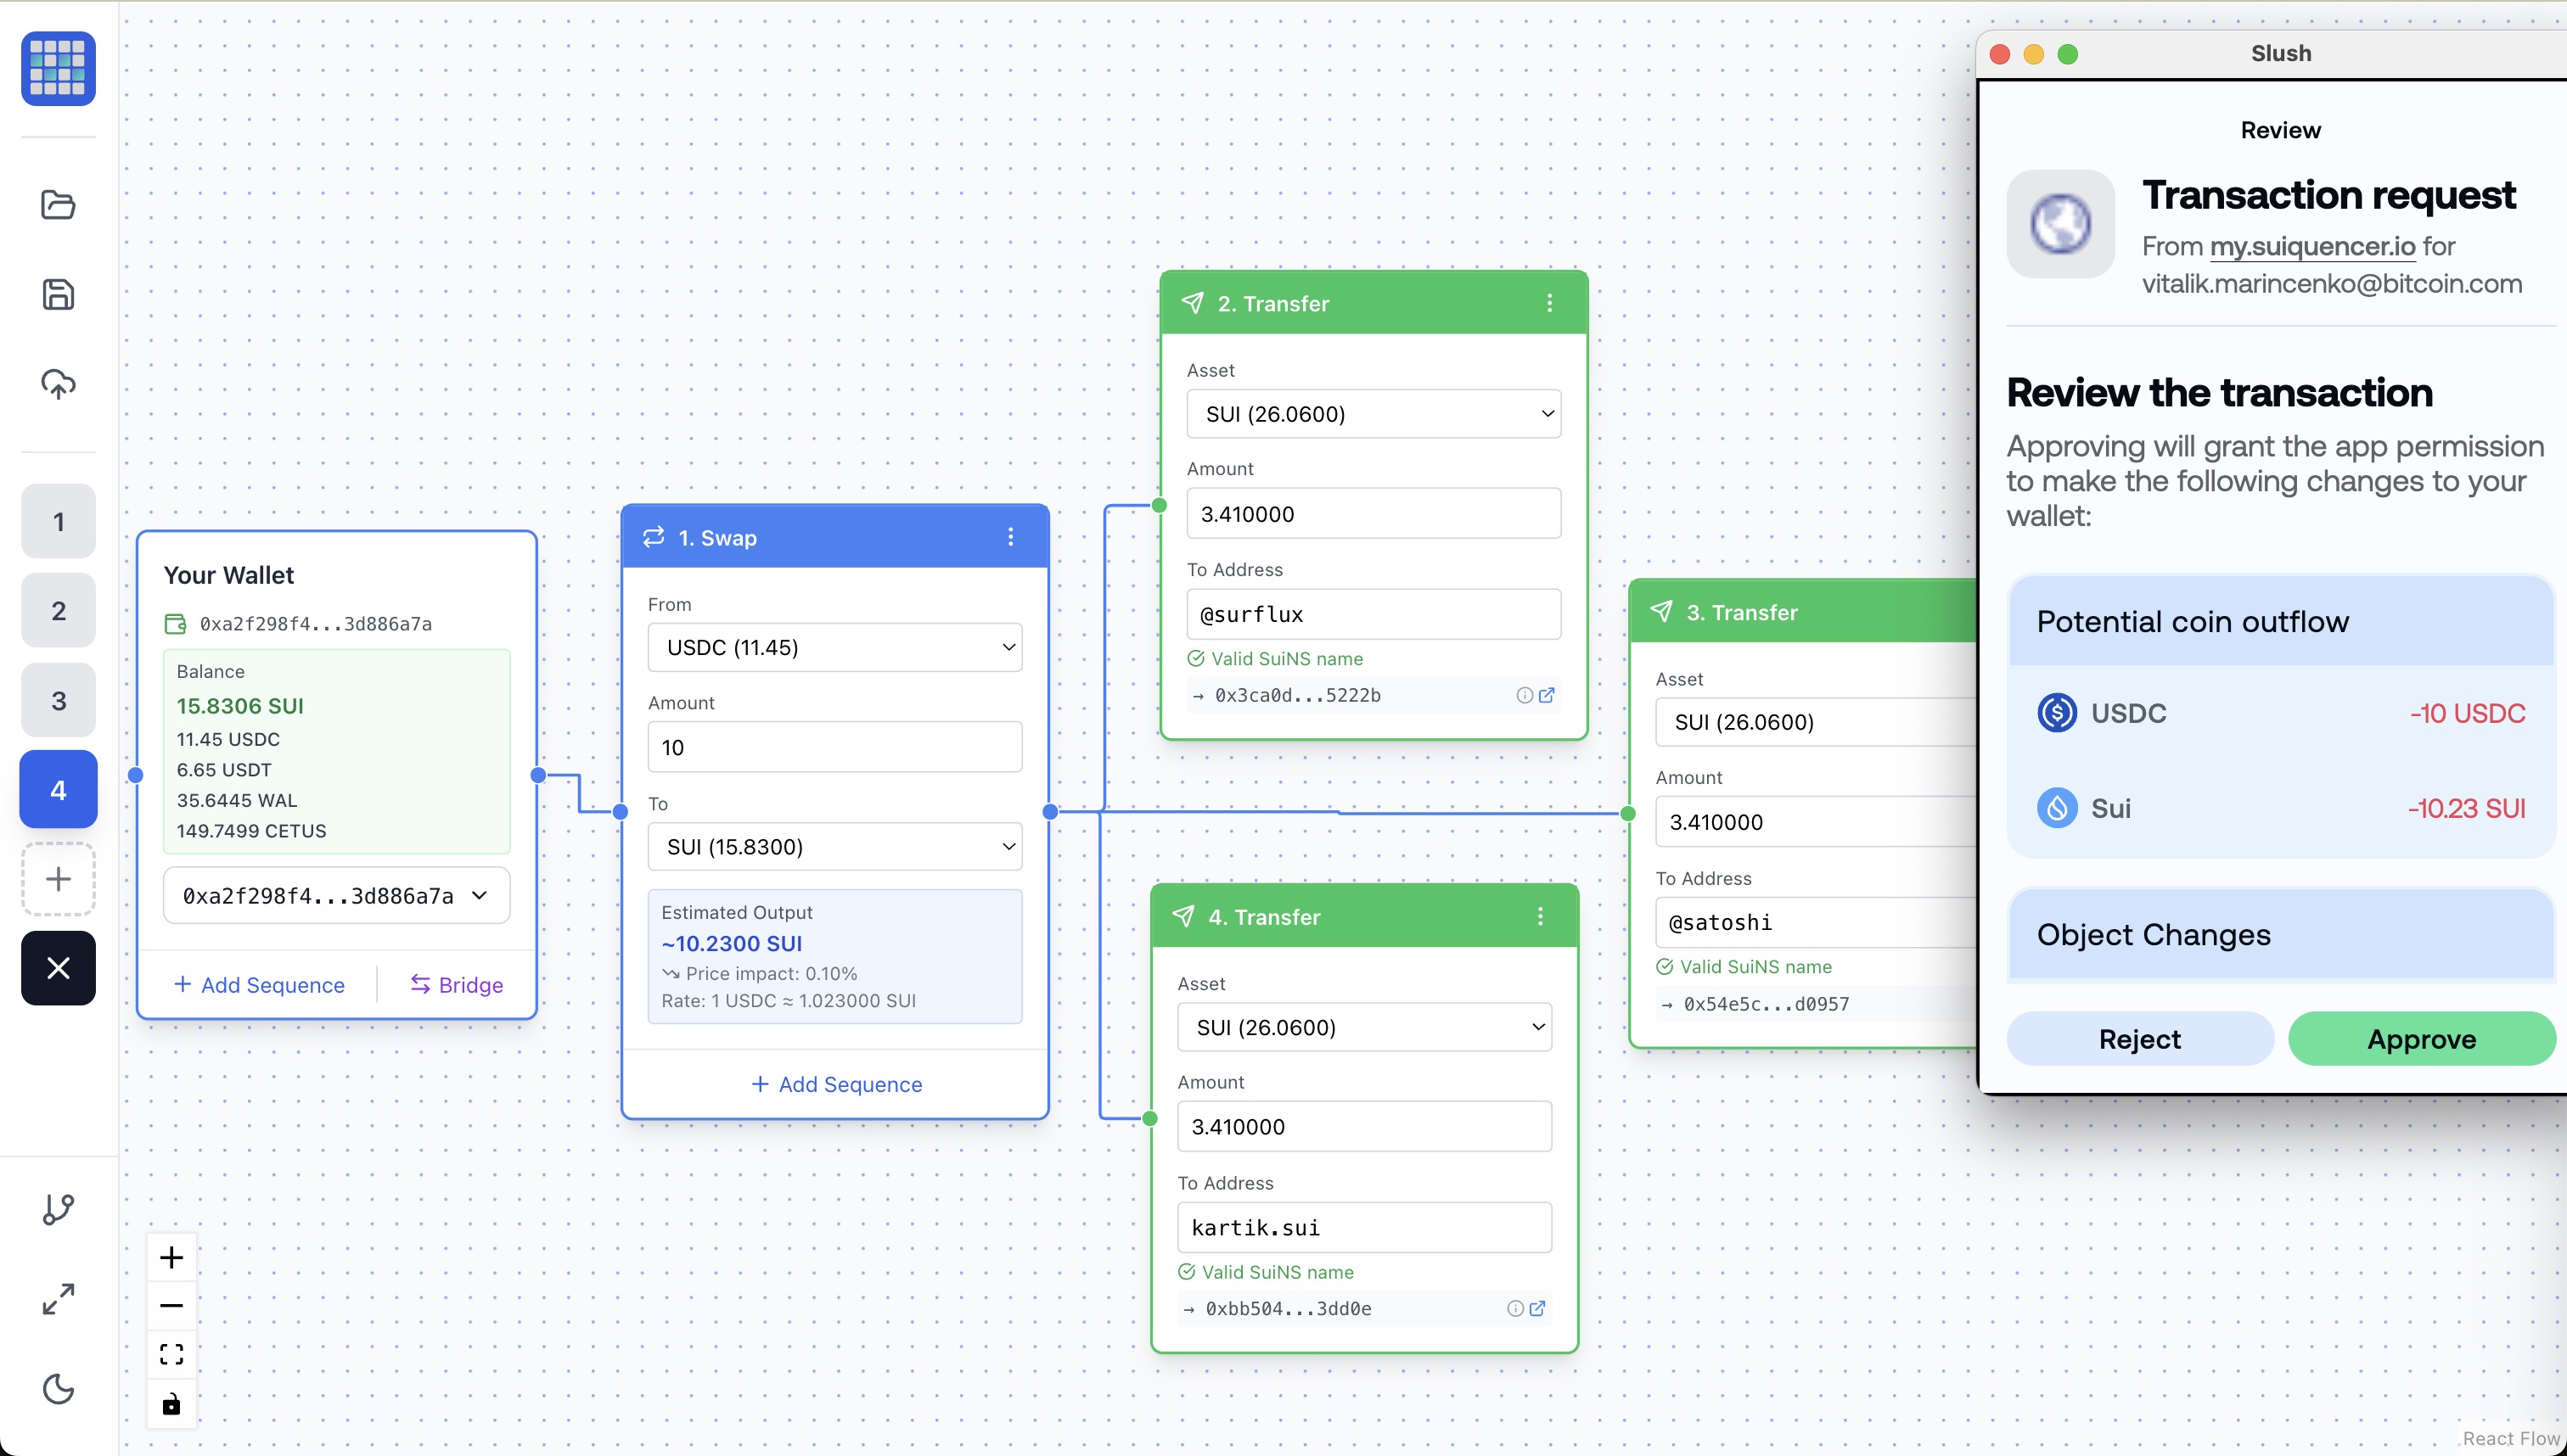This screenshot has height=1456, width=2567.
Task: Open the my.suiquencer.io link
Action: pos(2311,246)
